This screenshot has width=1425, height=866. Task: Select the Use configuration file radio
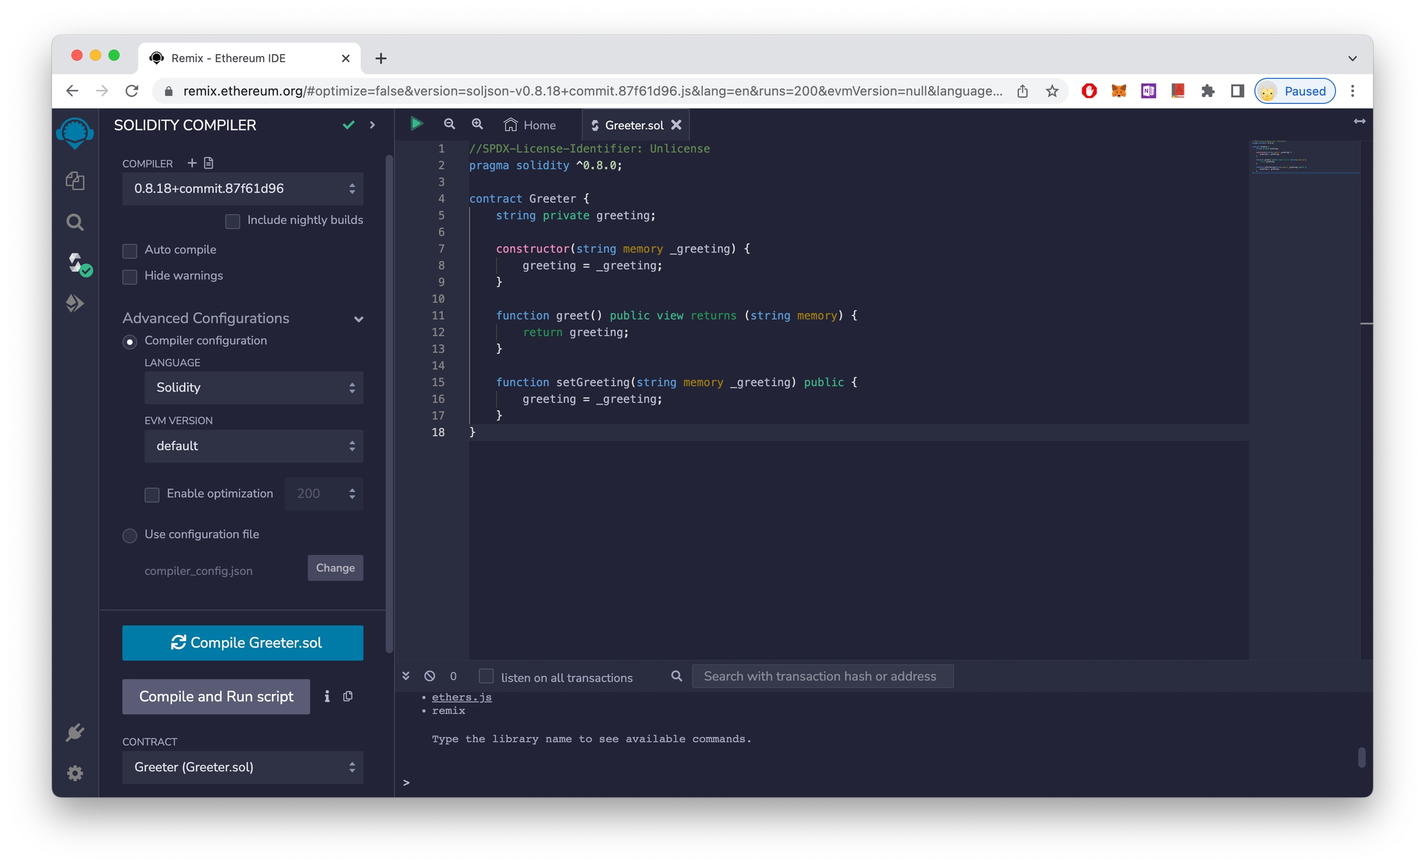pyautogui.click(x=130, y=535)
